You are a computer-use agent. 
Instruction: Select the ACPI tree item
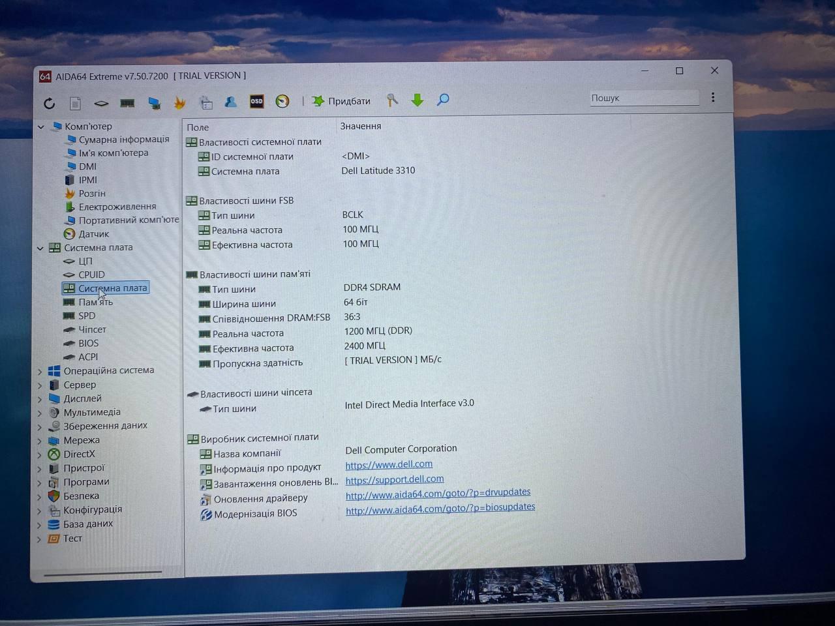(x=88, y=357)
